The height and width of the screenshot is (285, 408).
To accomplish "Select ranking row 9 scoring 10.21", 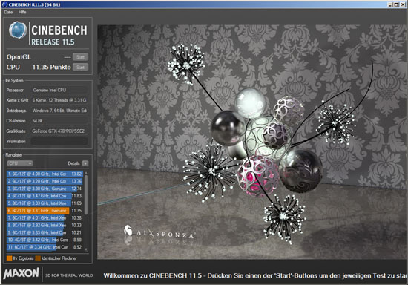I will click(x=45, y=232).
